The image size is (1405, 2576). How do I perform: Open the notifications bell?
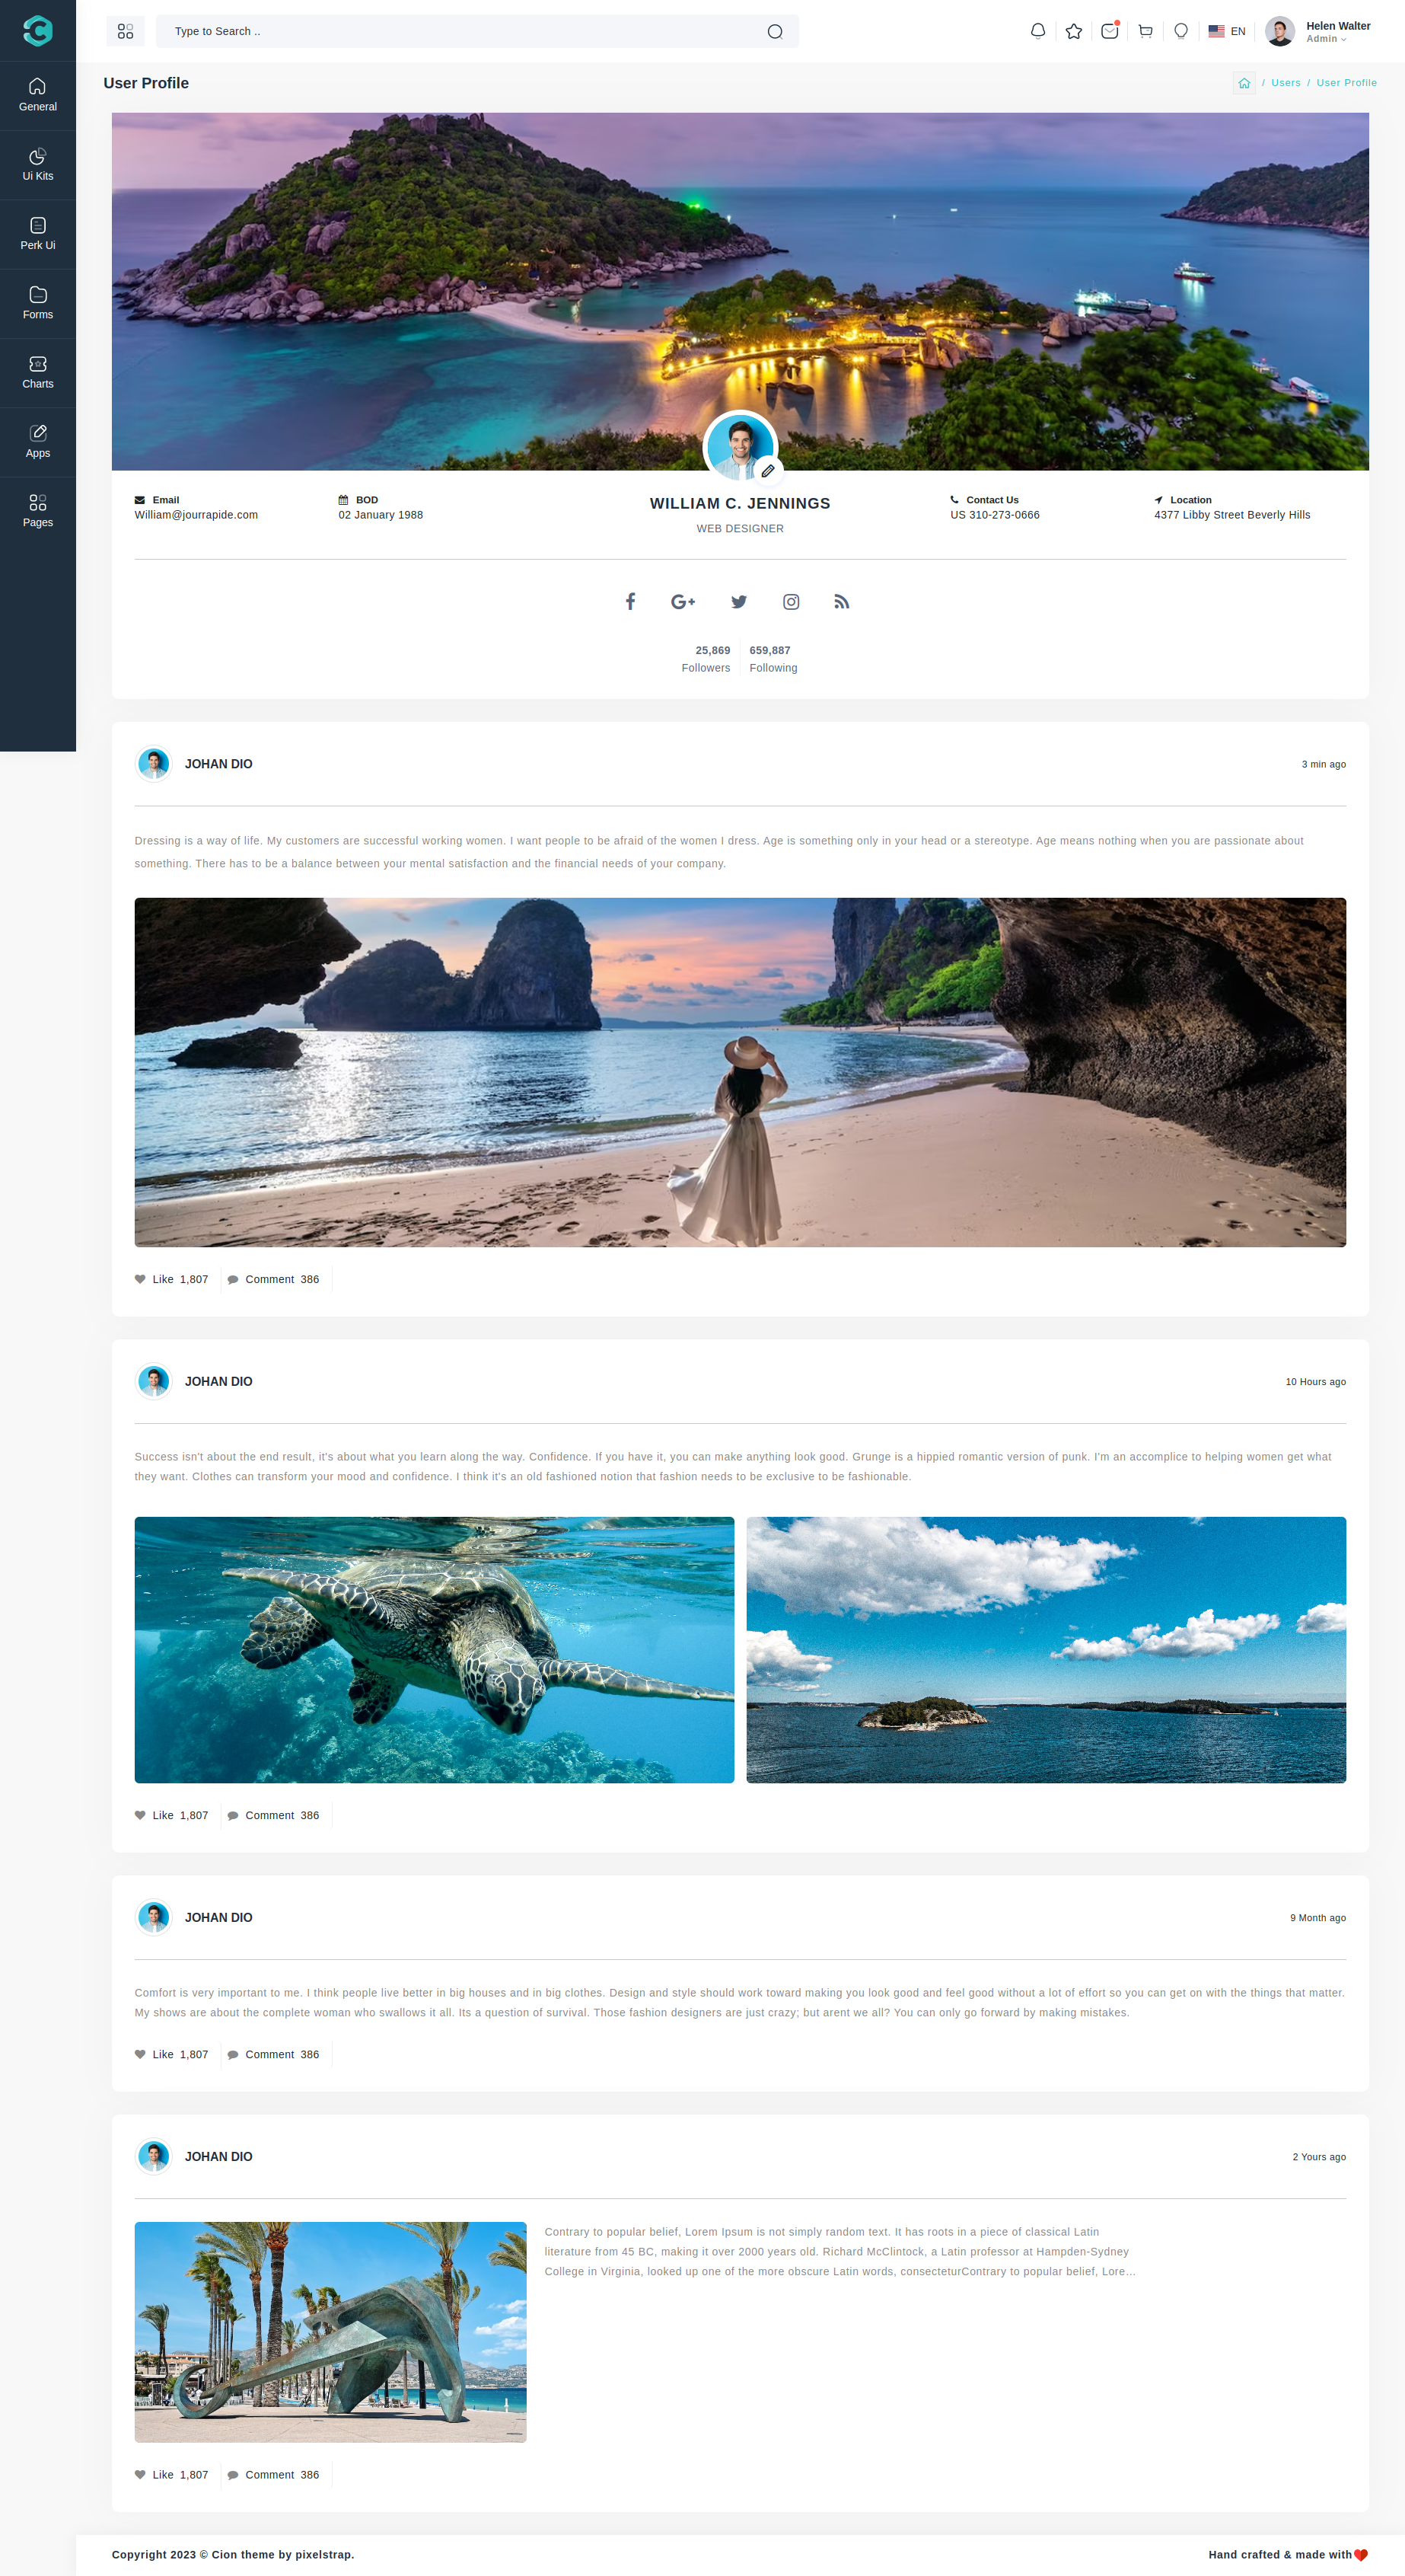pyautogui.click(x=1038, y=31)
